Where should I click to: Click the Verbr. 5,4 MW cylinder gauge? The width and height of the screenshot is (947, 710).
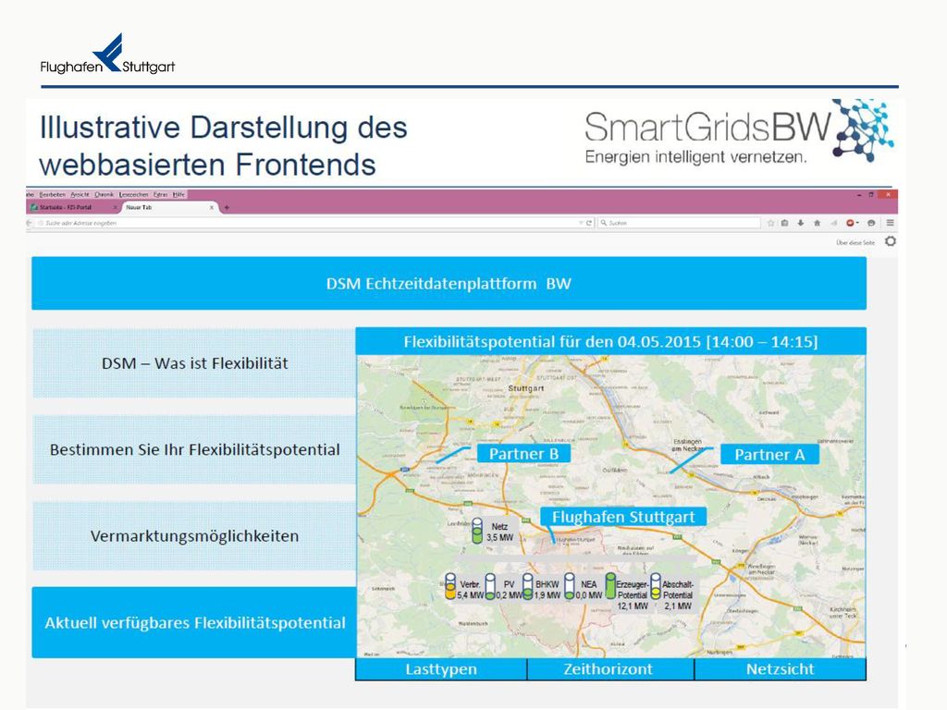click(x=450, y=586)
